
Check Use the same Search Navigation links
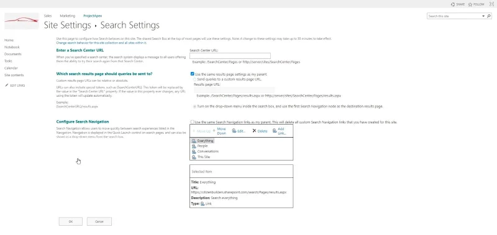click(192, 122)
